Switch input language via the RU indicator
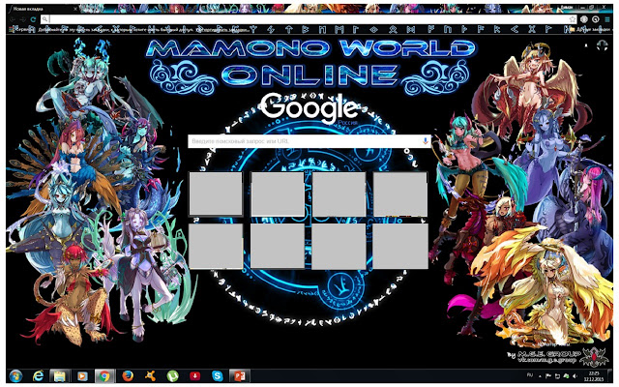 coord(530,374)
